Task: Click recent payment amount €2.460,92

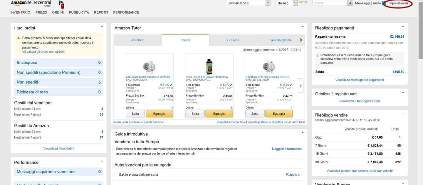Action: 397,37
